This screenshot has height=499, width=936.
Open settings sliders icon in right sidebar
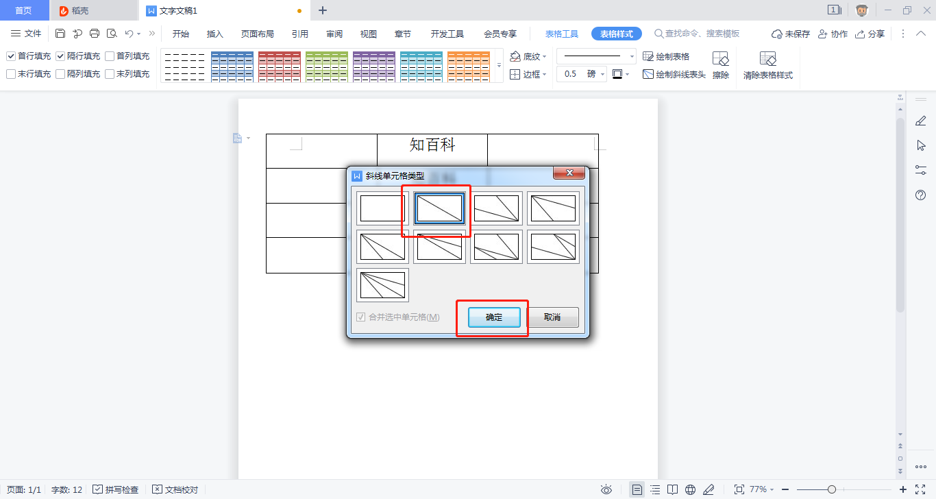tap(920, 170)
